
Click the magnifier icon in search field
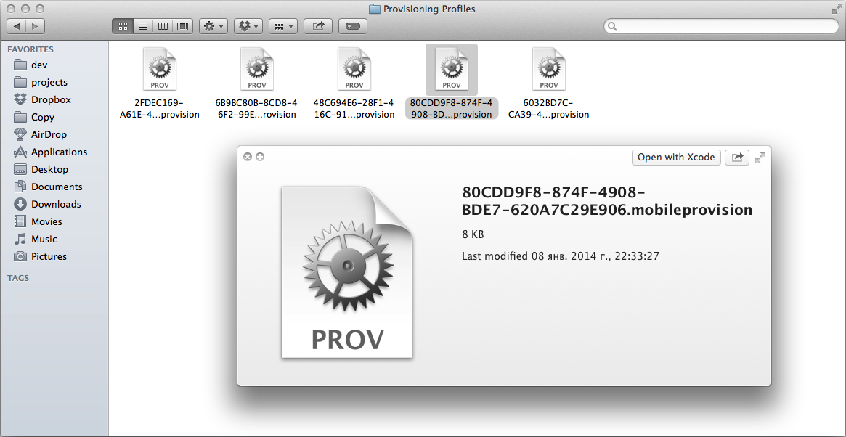click(x=612, y=26)
